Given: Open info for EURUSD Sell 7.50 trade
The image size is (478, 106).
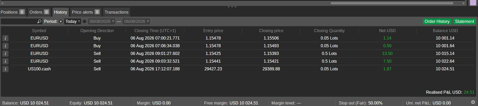Looking at the screenshot, I should (x=5, y=61).
